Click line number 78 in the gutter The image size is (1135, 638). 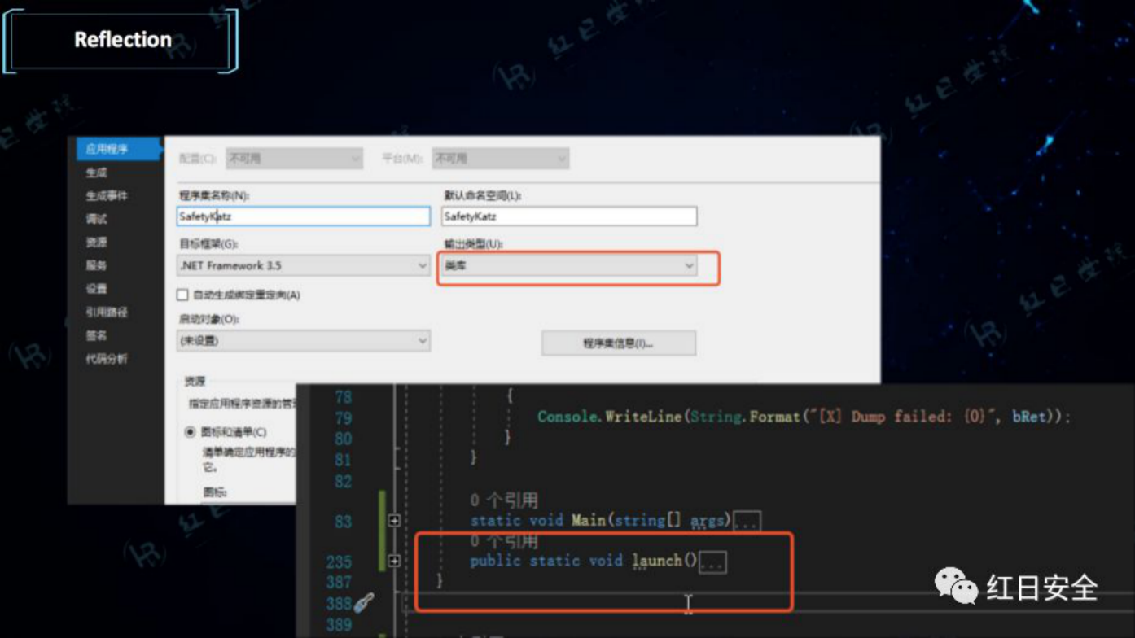pos(344,396)
